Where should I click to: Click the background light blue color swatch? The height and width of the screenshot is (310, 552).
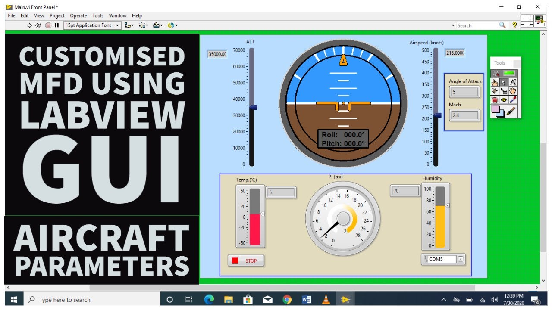(x=501, y=114)
